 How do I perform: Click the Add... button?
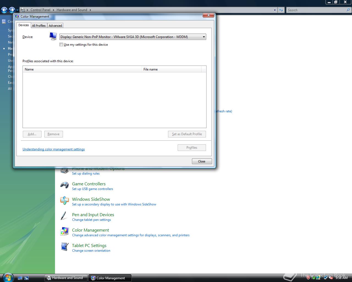click(32, 134)
